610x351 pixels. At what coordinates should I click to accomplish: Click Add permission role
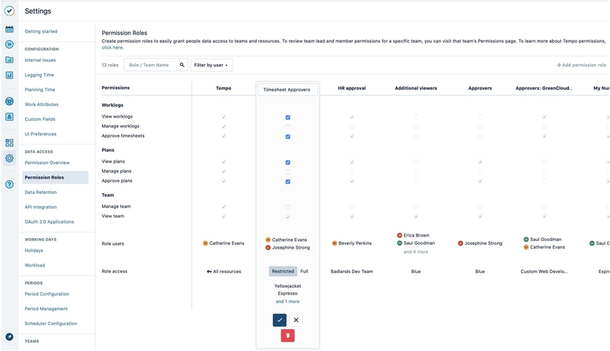point(581,66)
